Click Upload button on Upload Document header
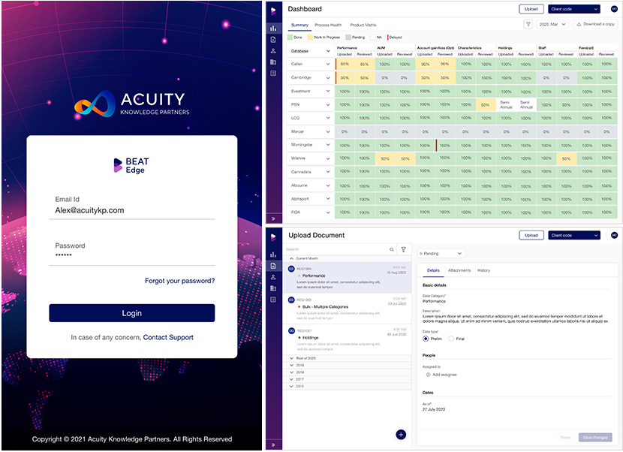Screen dimensions: 623x452 tap(531, 235)
